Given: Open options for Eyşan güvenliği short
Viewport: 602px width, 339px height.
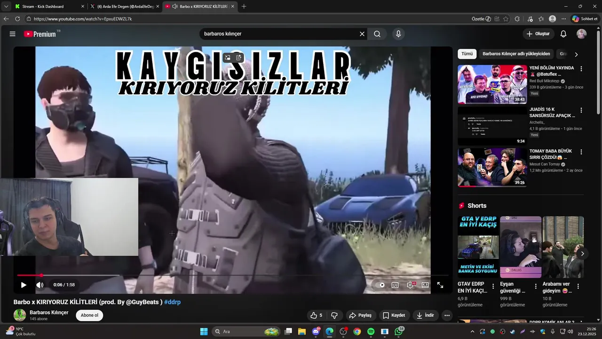Looking at the screenshot, I should pos(535,286).
